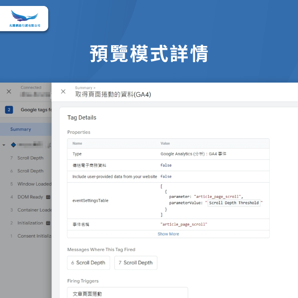Select Summary in the left sidebar
Screen dimensions: 298x298
(x=20, y=129)
